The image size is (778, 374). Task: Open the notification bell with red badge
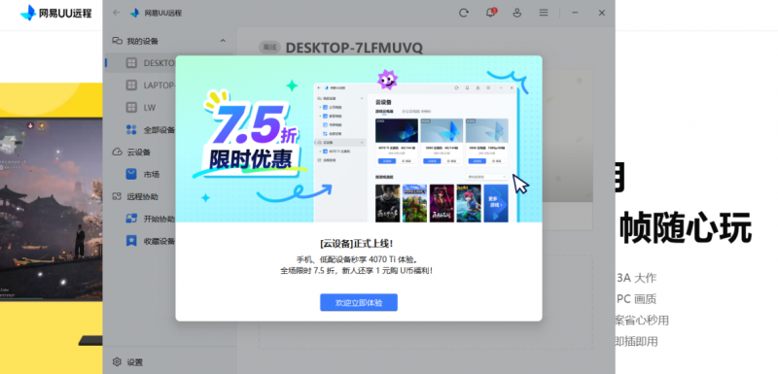click(491, 13)
